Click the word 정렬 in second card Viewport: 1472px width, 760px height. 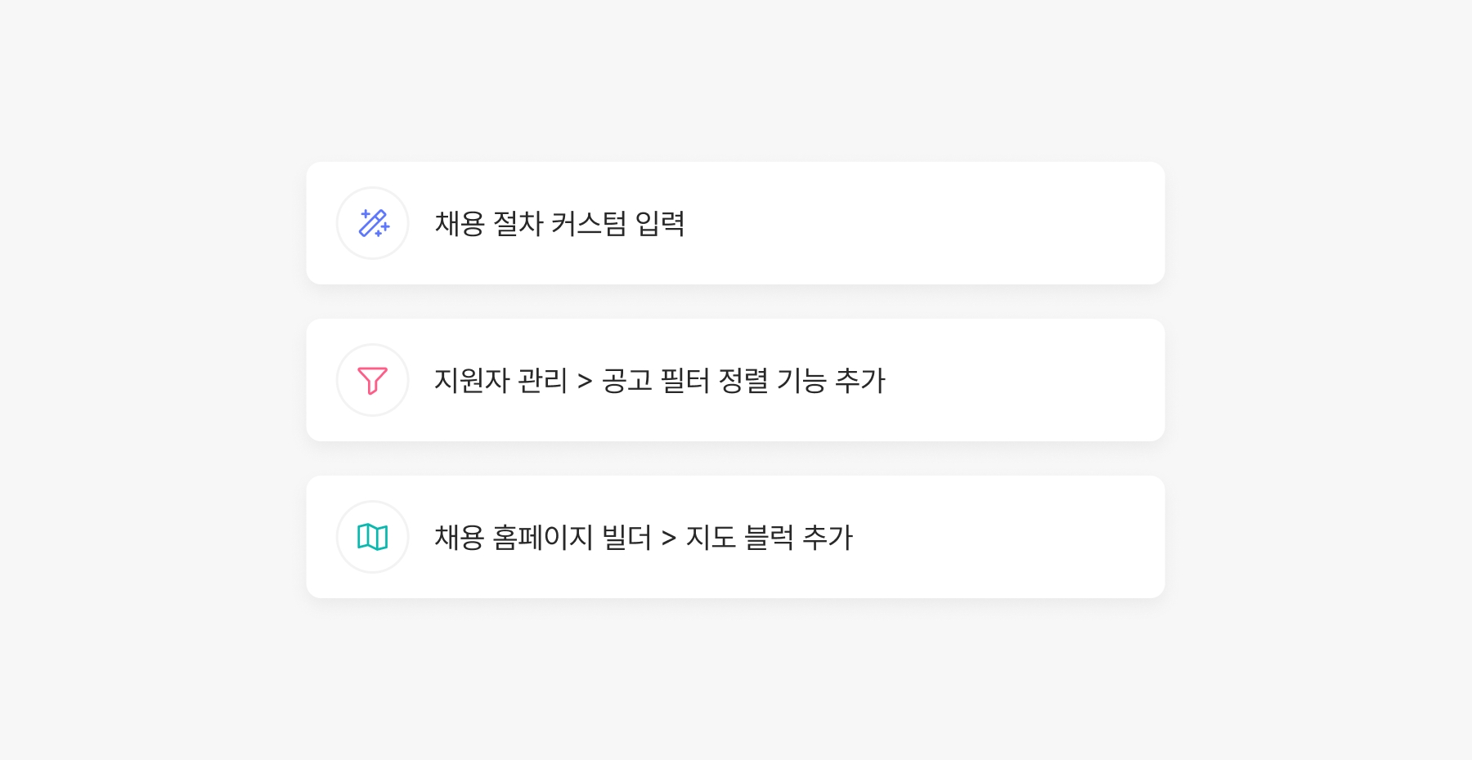click(743, 381)
